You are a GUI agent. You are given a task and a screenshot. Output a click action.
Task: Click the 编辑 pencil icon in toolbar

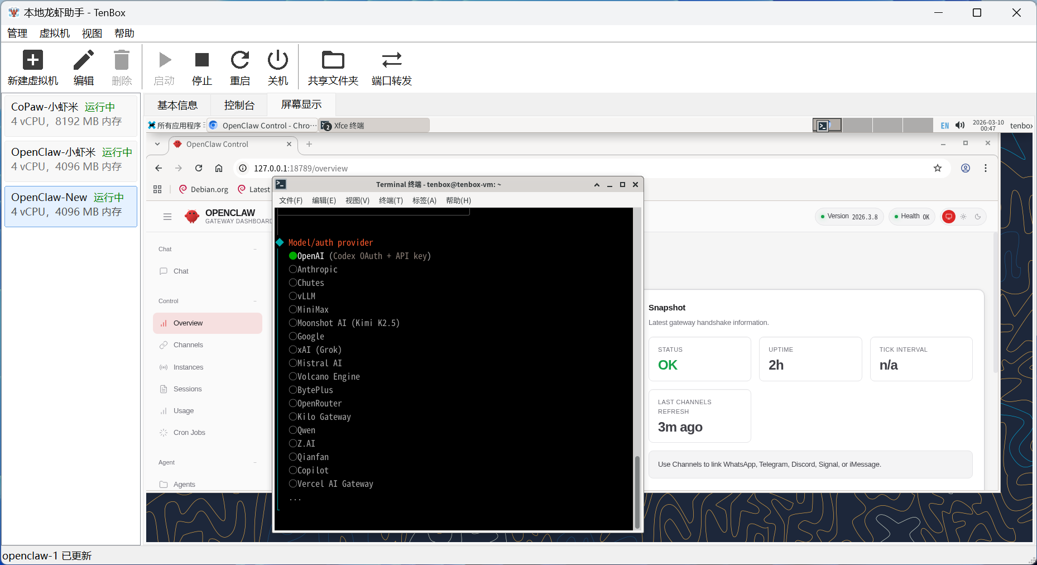point(84,60)
